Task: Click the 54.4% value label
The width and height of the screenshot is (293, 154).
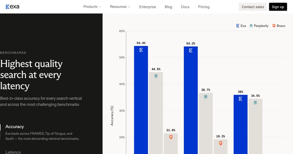Action: (141, 43)
